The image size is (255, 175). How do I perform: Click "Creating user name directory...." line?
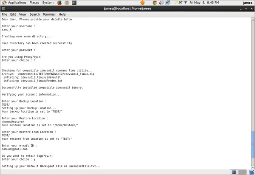(x=27, y=37)
